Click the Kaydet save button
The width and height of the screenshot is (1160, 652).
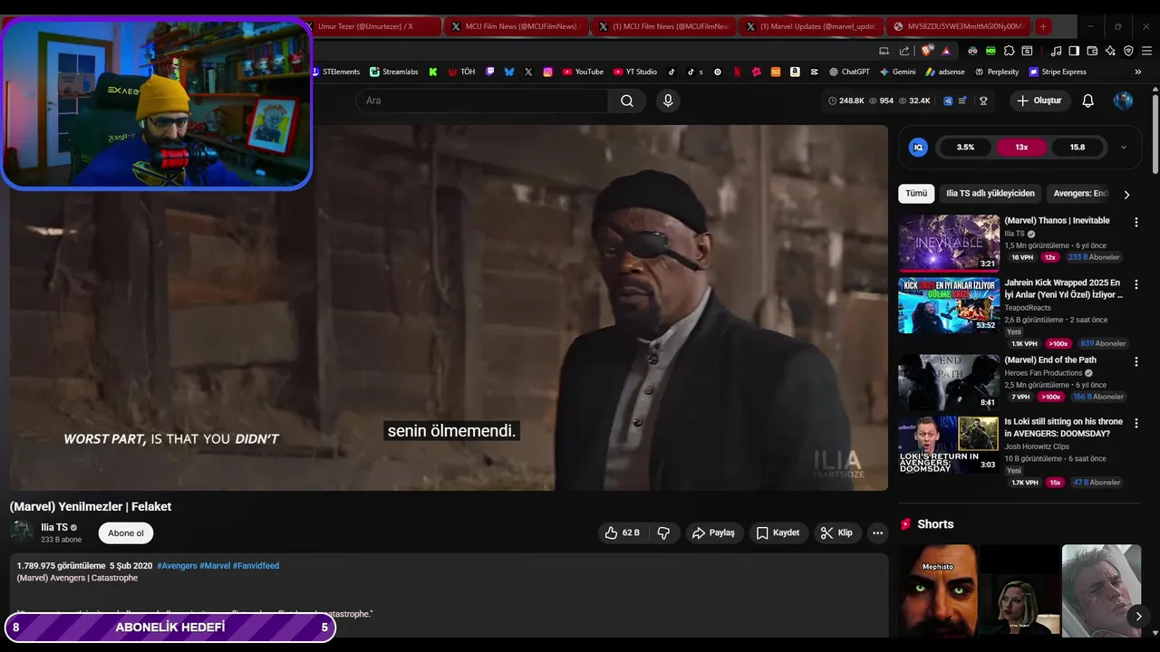(x=778, y=532)
